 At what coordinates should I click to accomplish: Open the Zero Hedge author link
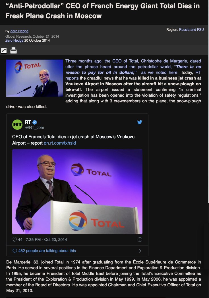tap(19, 31)
